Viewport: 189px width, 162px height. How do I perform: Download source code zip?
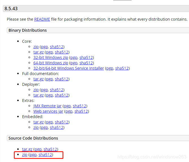coord(25,155)
